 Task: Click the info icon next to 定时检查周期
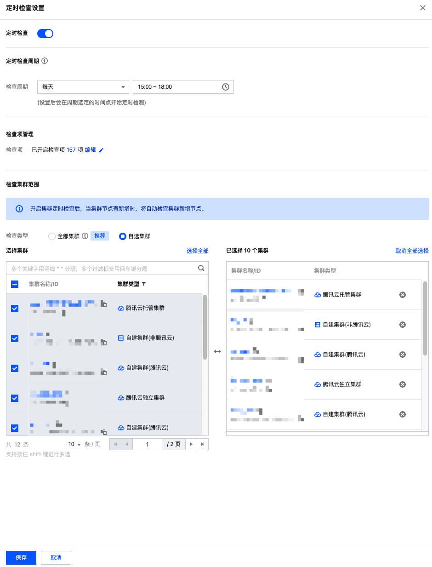45,61
